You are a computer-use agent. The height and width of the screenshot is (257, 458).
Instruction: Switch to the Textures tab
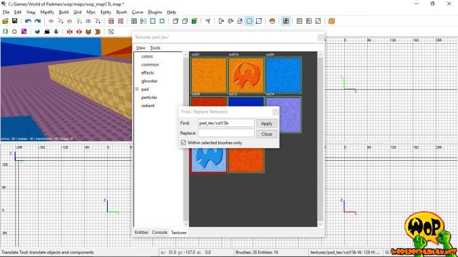click(179, 233)
